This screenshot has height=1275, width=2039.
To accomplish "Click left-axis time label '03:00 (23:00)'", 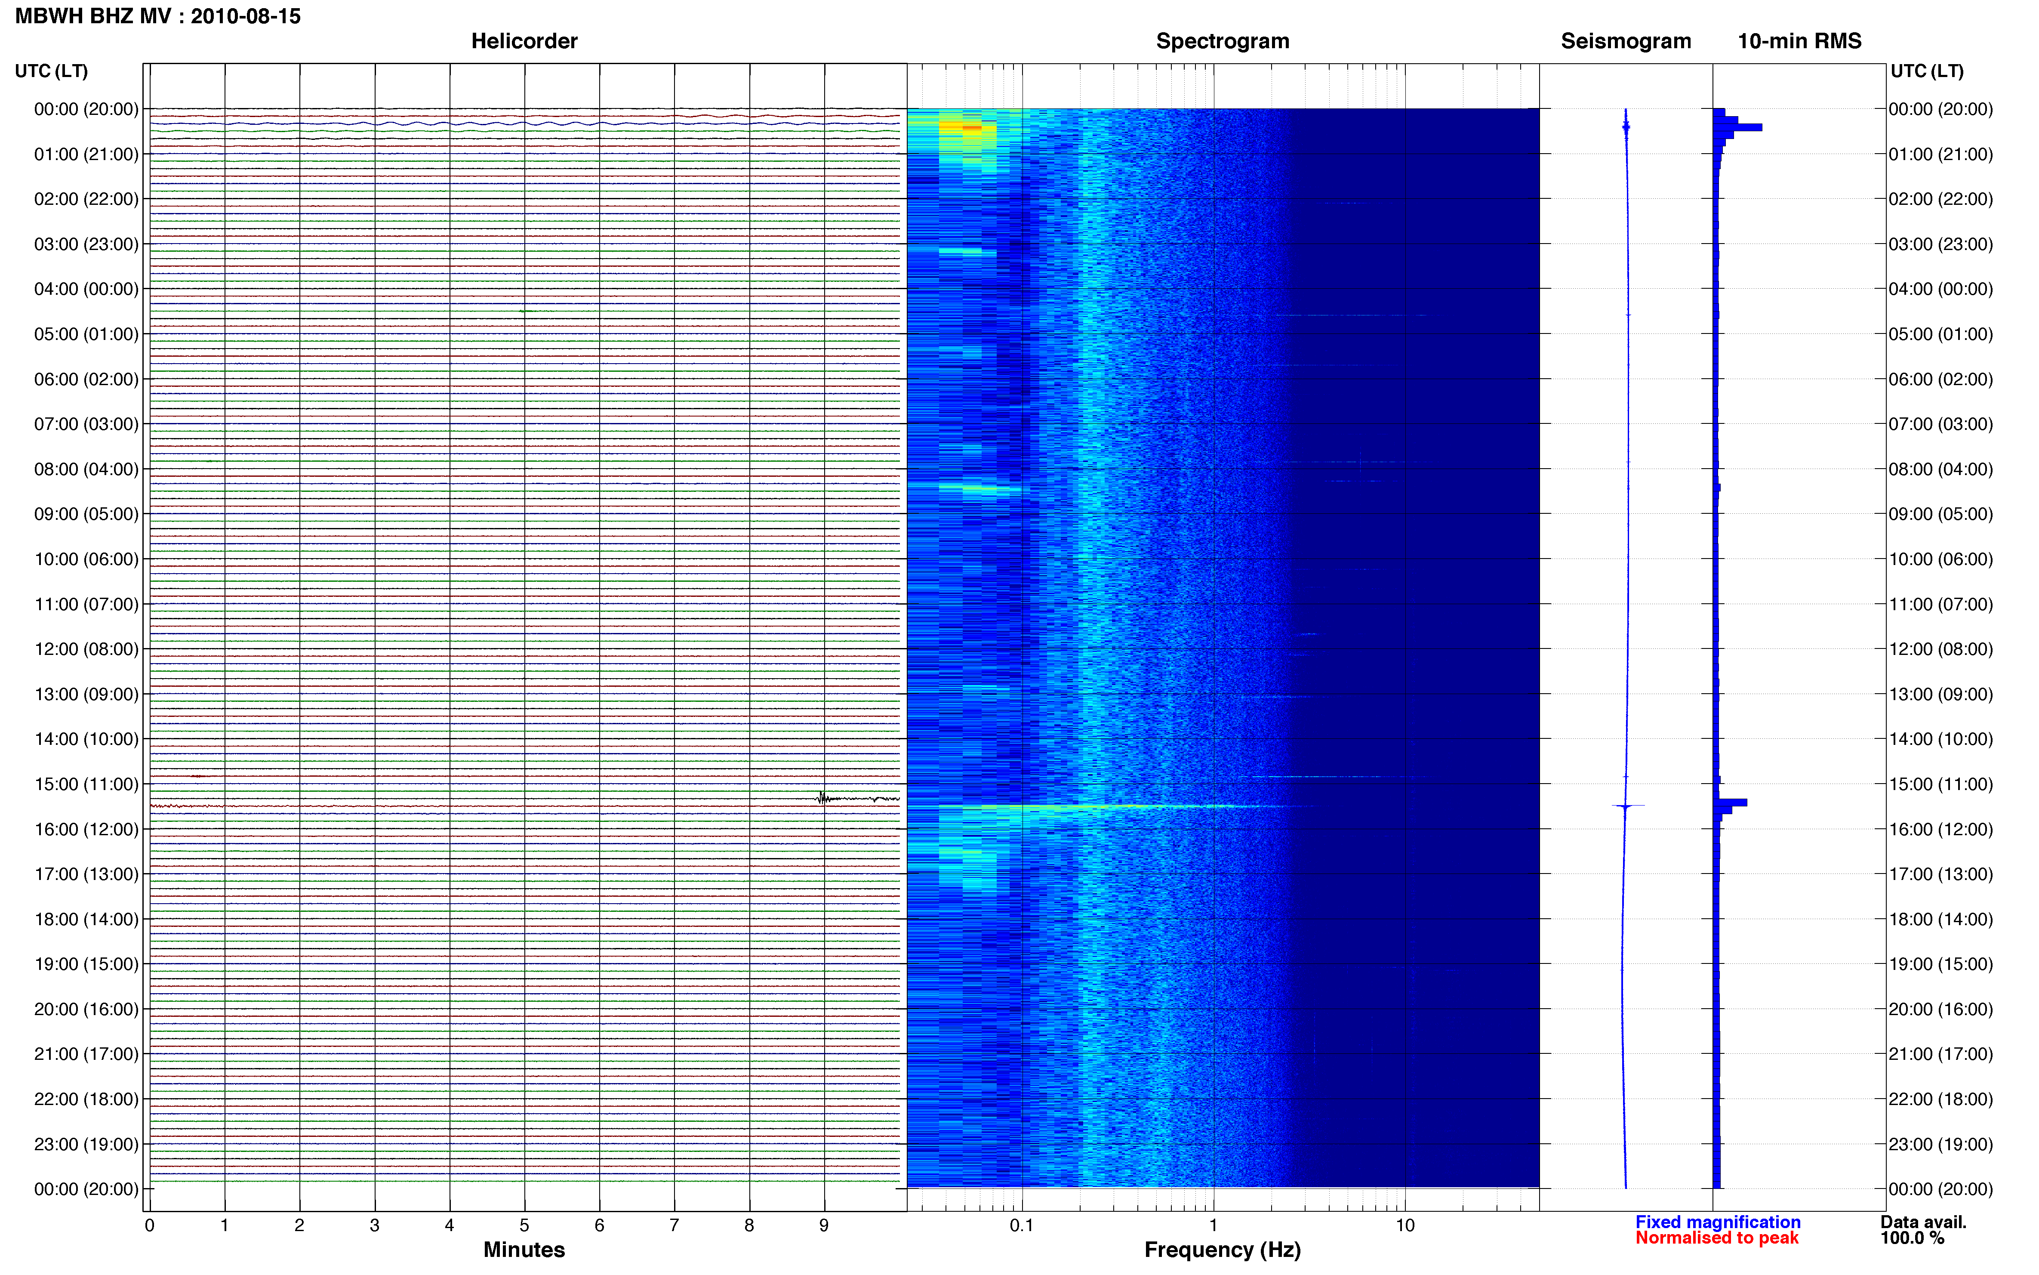I will click(86, 244).
